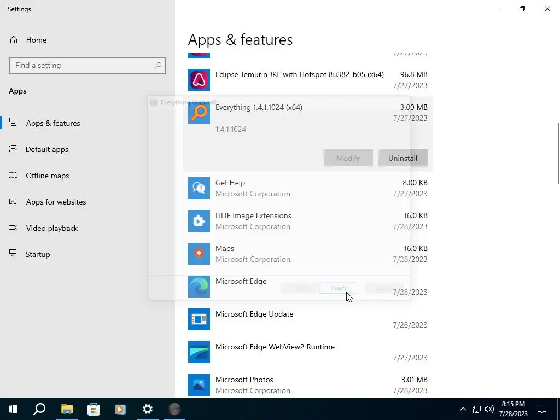Click the Settings gear on taskbar
The height and width of the screenshot is (420, 560).
pyautogui.click(x=148, y=409)
